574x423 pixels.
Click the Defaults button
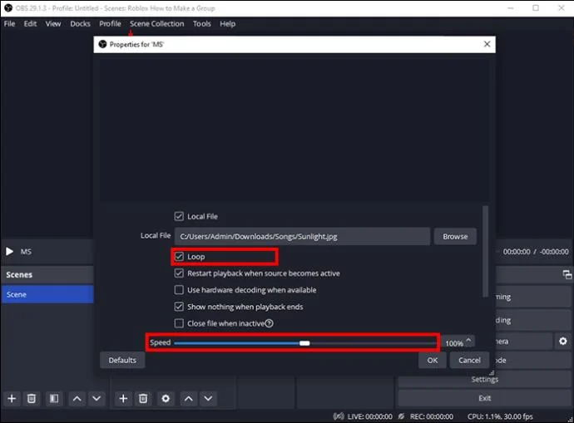coord(122,360)
